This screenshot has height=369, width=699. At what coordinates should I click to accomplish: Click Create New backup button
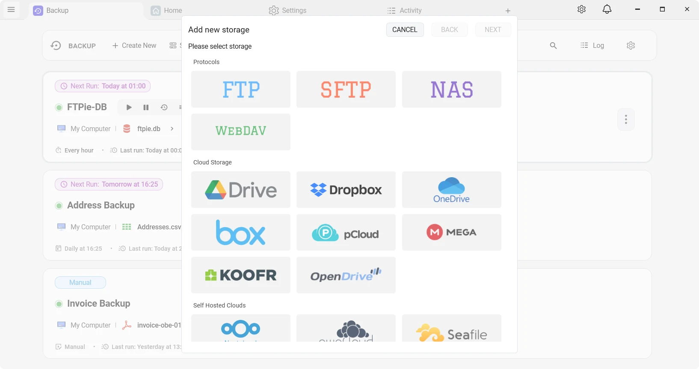(134, 45)
